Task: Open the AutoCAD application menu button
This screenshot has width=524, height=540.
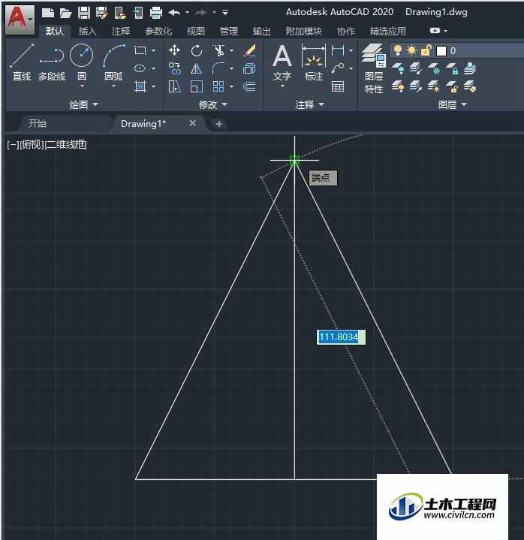Action: (x=20, y=20)
